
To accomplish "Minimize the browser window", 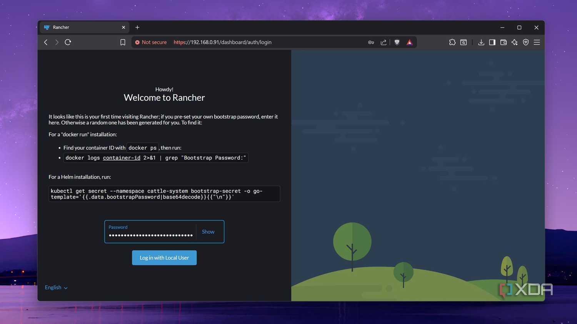I will tap(502, 27).
